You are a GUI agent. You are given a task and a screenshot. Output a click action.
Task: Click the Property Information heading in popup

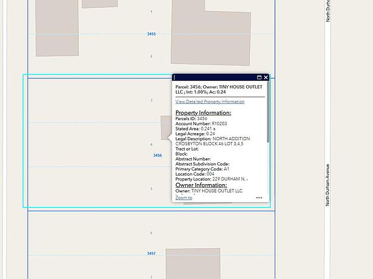pyautogui.click(x=203, y=112)
